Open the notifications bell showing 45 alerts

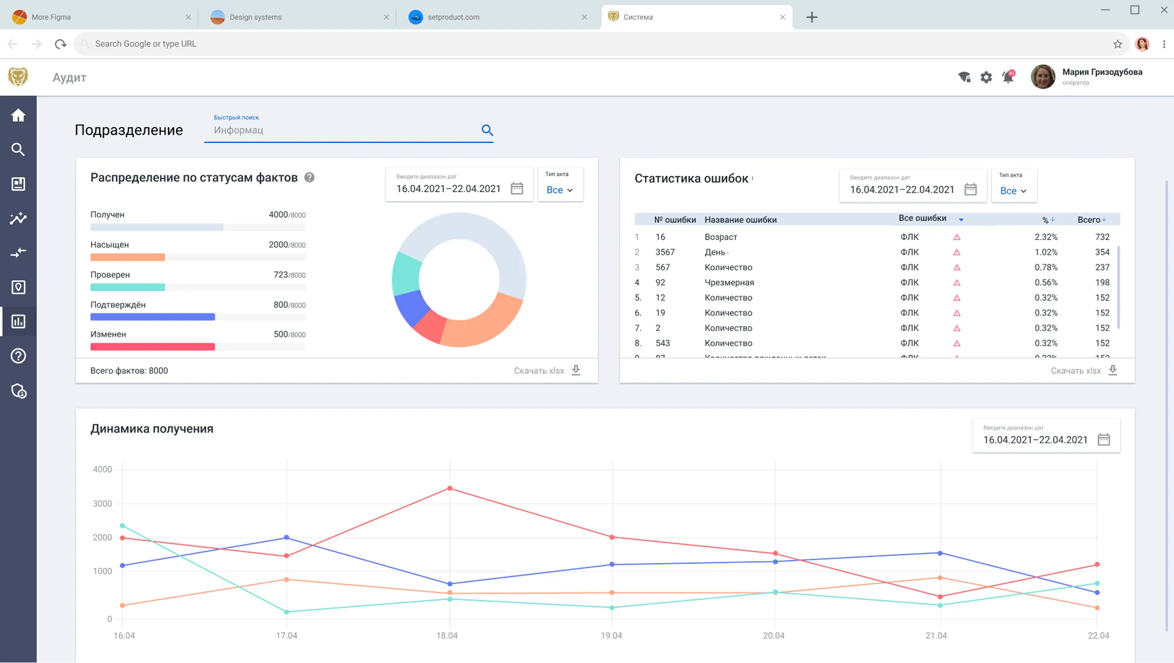(x=1008, y=77)
